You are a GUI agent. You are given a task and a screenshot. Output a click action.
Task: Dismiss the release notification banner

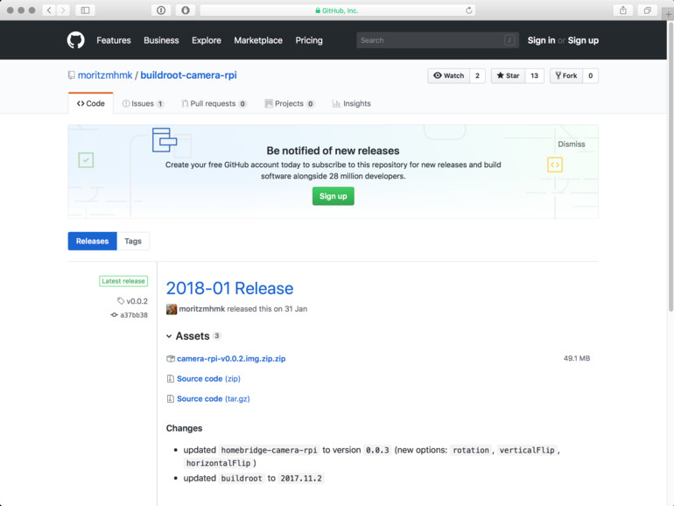click(572, 144)
